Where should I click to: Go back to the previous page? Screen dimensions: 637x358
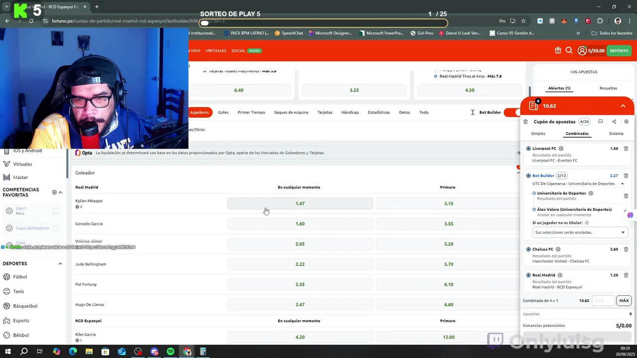point(7,21)
